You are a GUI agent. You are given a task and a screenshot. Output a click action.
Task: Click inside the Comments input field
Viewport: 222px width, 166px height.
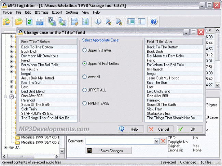(120, 141)
